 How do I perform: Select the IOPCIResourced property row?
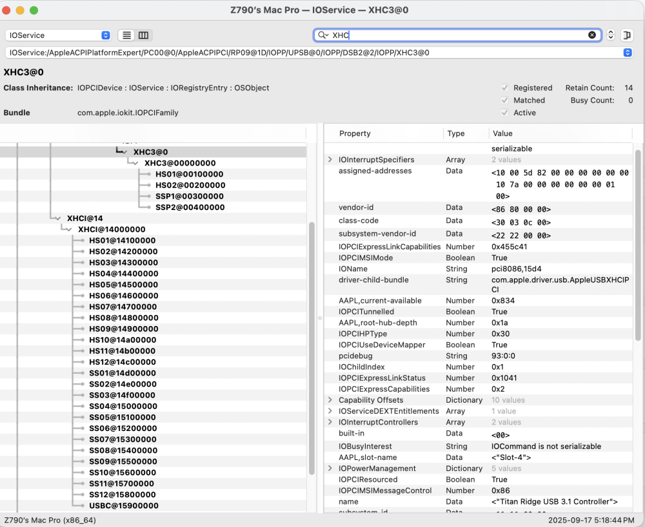(x=479, y=479)
